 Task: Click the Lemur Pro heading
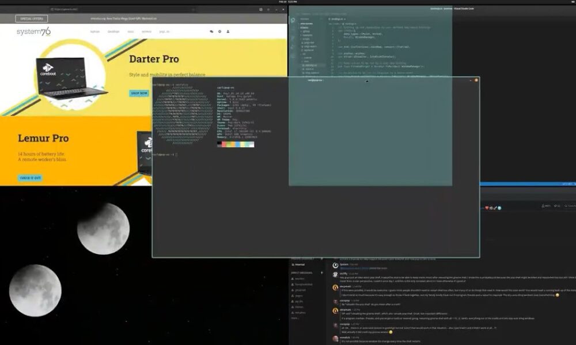click(x=43, y=138)
